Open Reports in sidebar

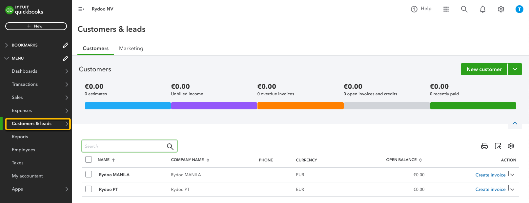coord(20,137)
